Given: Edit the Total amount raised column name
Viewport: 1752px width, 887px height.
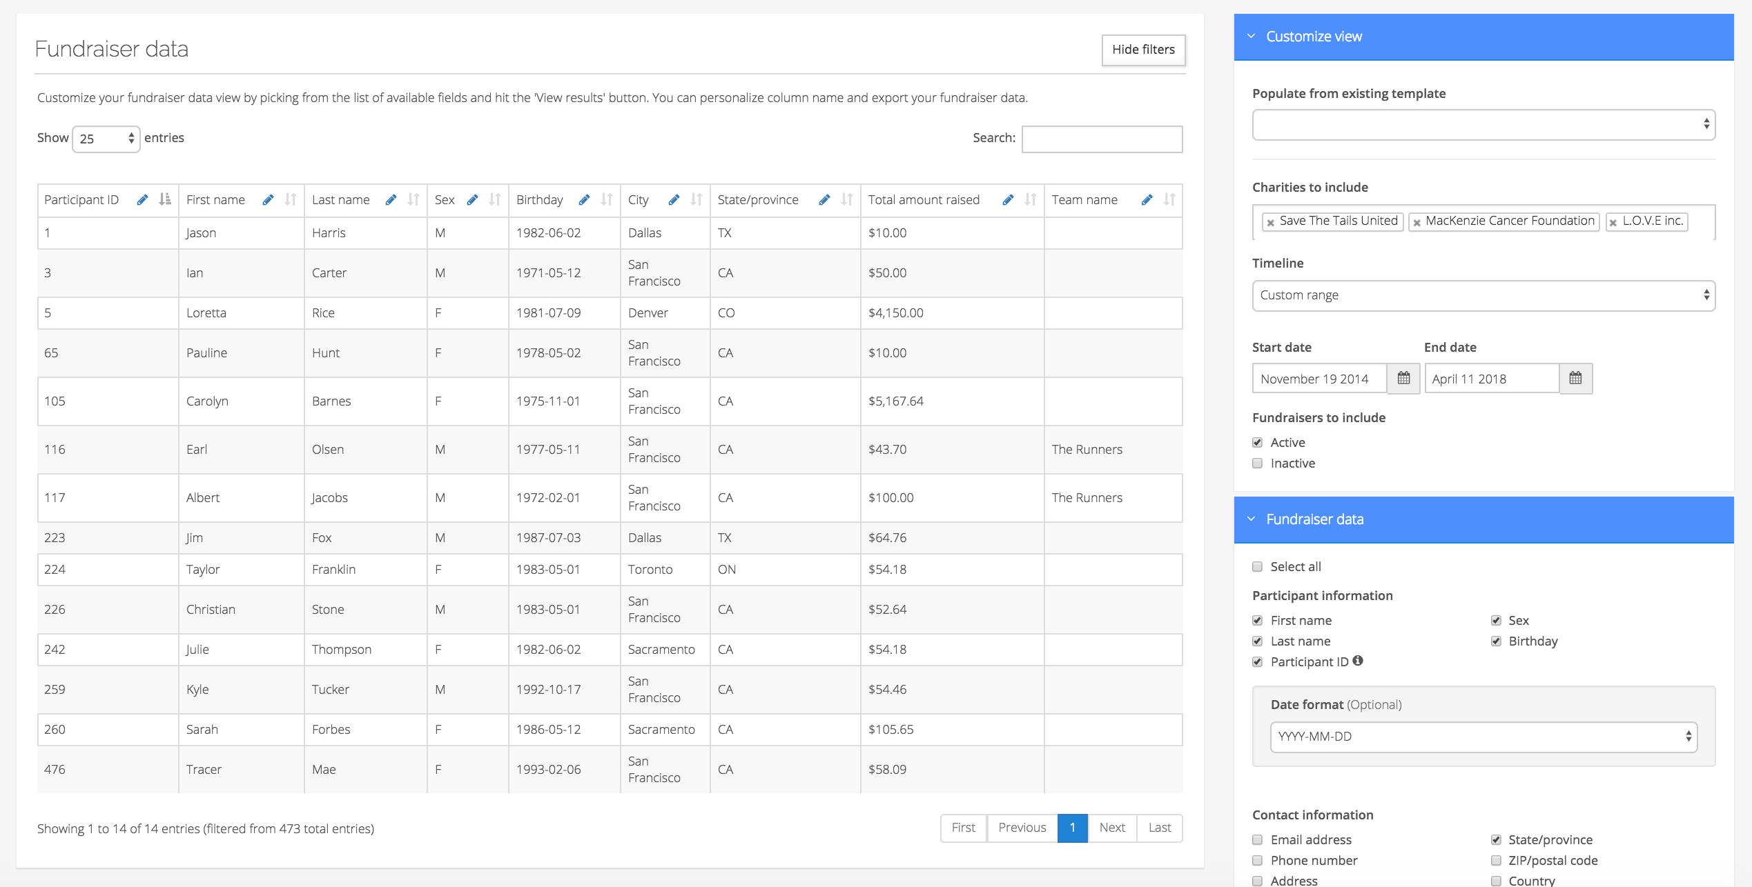Looking at the screenshot, I should [x=1008, y=200].
